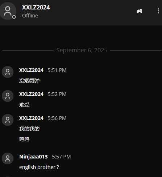162x177 pixels.
Task: Click the XXLZ2024 name at 5:56 PM
Action: [x=31, y=118]
